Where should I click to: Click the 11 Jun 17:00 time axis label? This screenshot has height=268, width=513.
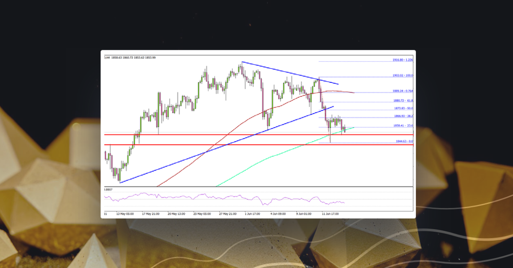[x=330, y=214]
